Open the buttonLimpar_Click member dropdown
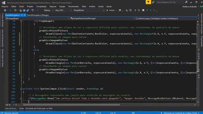This screenshot has height=114, width=203. click(167, 18)
